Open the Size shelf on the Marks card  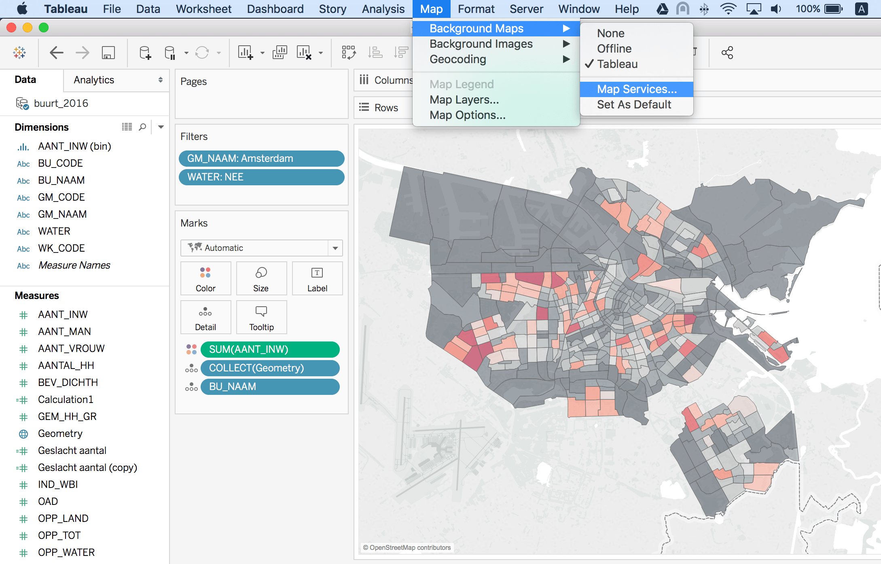[x=261, y=278]
